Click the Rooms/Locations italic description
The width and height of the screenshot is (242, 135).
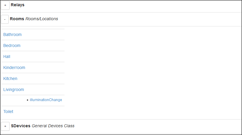(42, 19)
